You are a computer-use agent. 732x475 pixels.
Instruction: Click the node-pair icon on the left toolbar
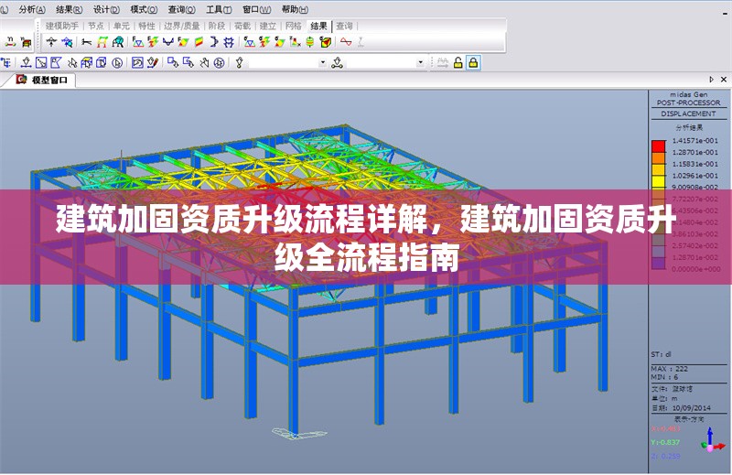pos(10,42)
